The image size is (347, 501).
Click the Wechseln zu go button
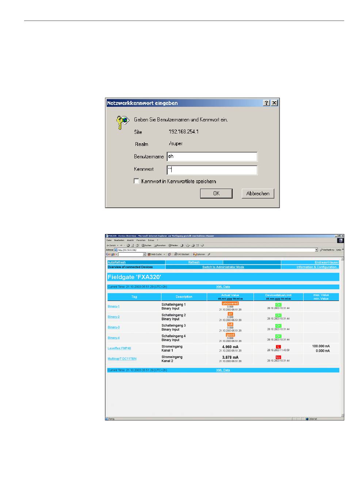tap(328, 250)
